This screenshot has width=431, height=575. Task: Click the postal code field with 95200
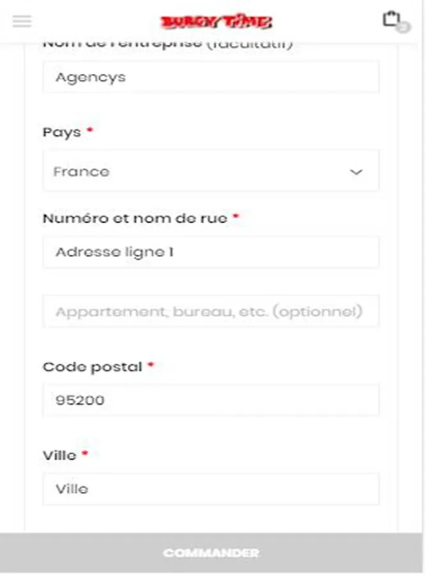pos(211,401)
